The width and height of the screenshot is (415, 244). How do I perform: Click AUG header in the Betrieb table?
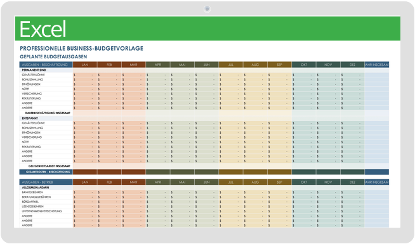(255, 183)
